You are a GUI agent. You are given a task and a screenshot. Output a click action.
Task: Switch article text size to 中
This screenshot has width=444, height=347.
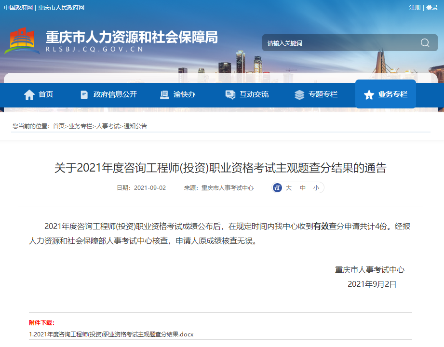302,187
